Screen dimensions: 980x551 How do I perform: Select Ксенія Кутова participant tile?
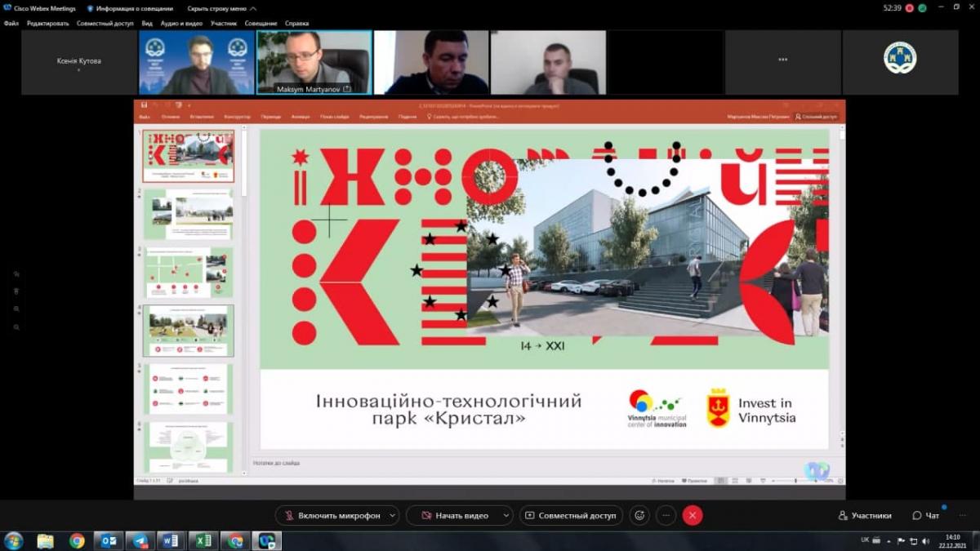(79, 63)
